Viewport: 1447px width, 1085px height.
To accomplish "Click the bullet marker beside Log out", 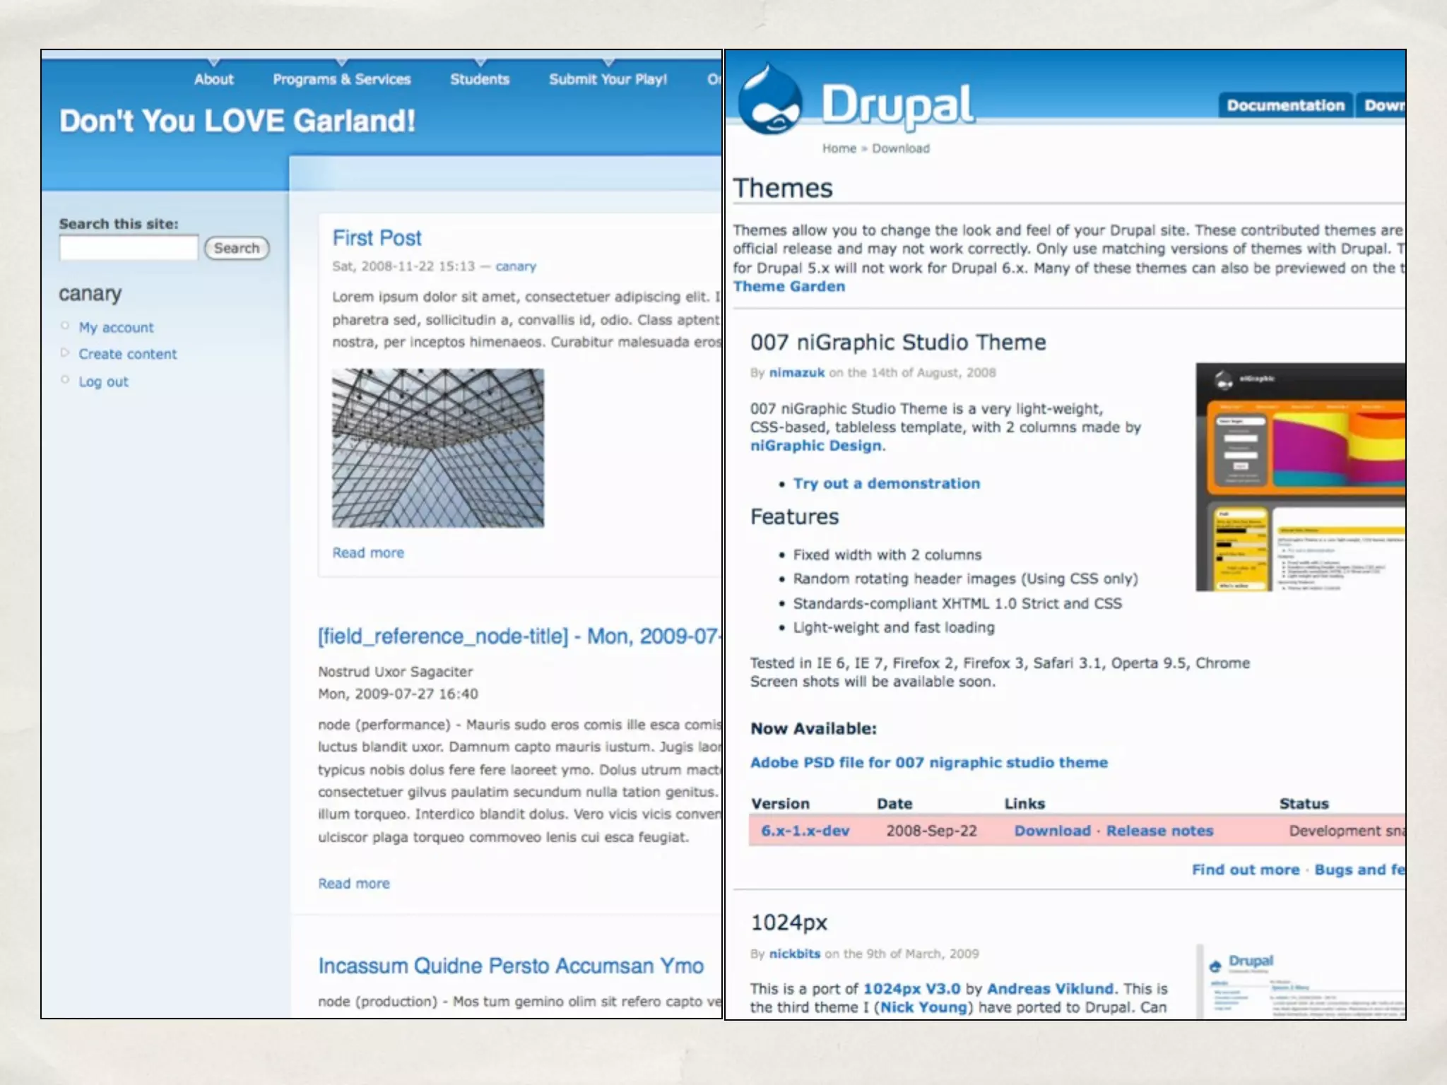I will click(65, 380).
